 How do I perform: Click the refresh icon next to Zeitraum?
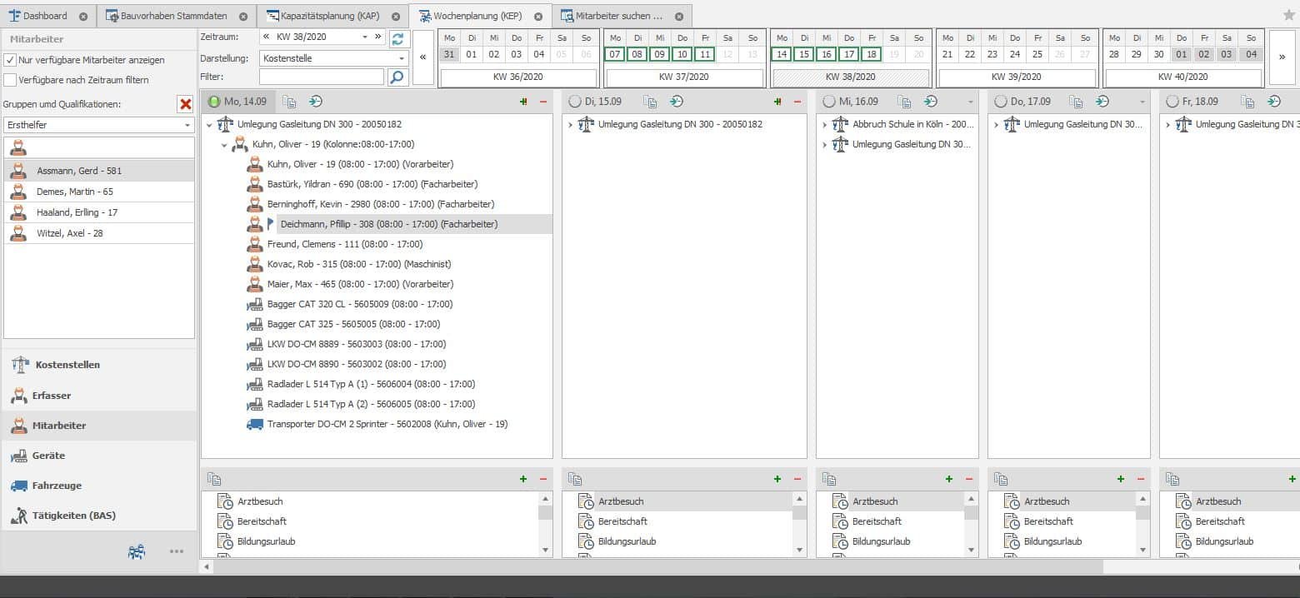click(397, 38)
